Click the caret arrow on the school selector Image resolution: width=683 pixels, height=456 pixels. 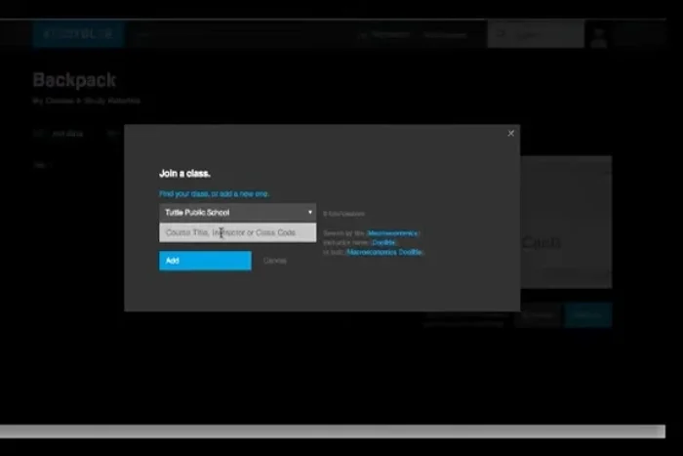click(x=310, y=212)
